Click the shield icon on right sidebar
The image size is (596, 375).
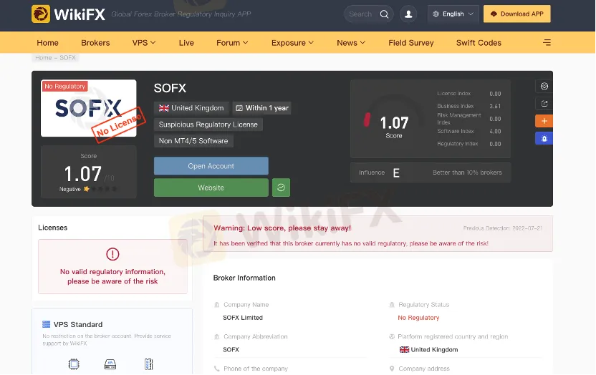[x=544, y=87]
